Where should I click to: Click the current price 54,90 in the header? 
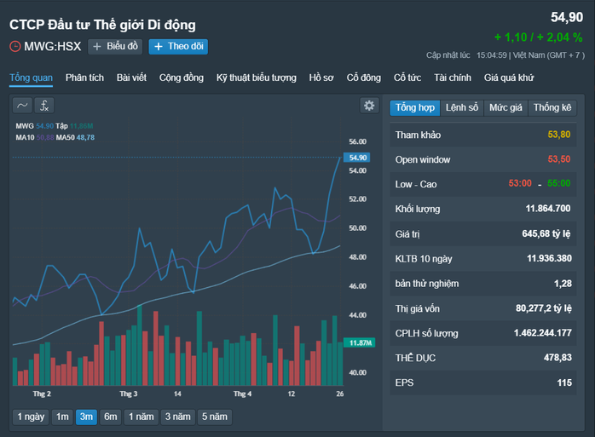coord(567,17)
